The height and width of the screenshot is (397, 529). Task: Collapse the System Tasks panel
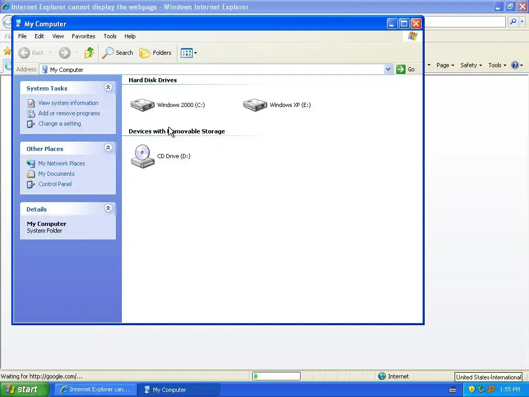tap(108, 87)
